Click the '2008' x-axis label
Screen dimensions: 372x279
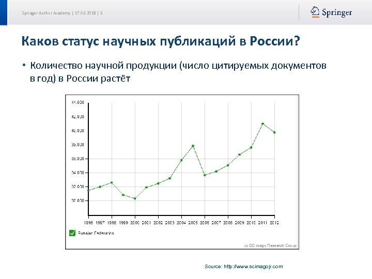pyautogui.click(x=228, y=223)
